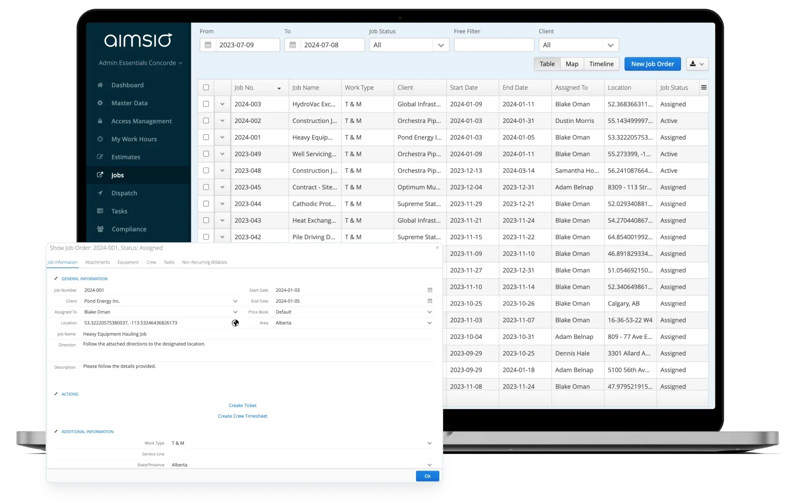Select the checkbox for job 2023-045
Screen dimensions: 795x504
206,187
